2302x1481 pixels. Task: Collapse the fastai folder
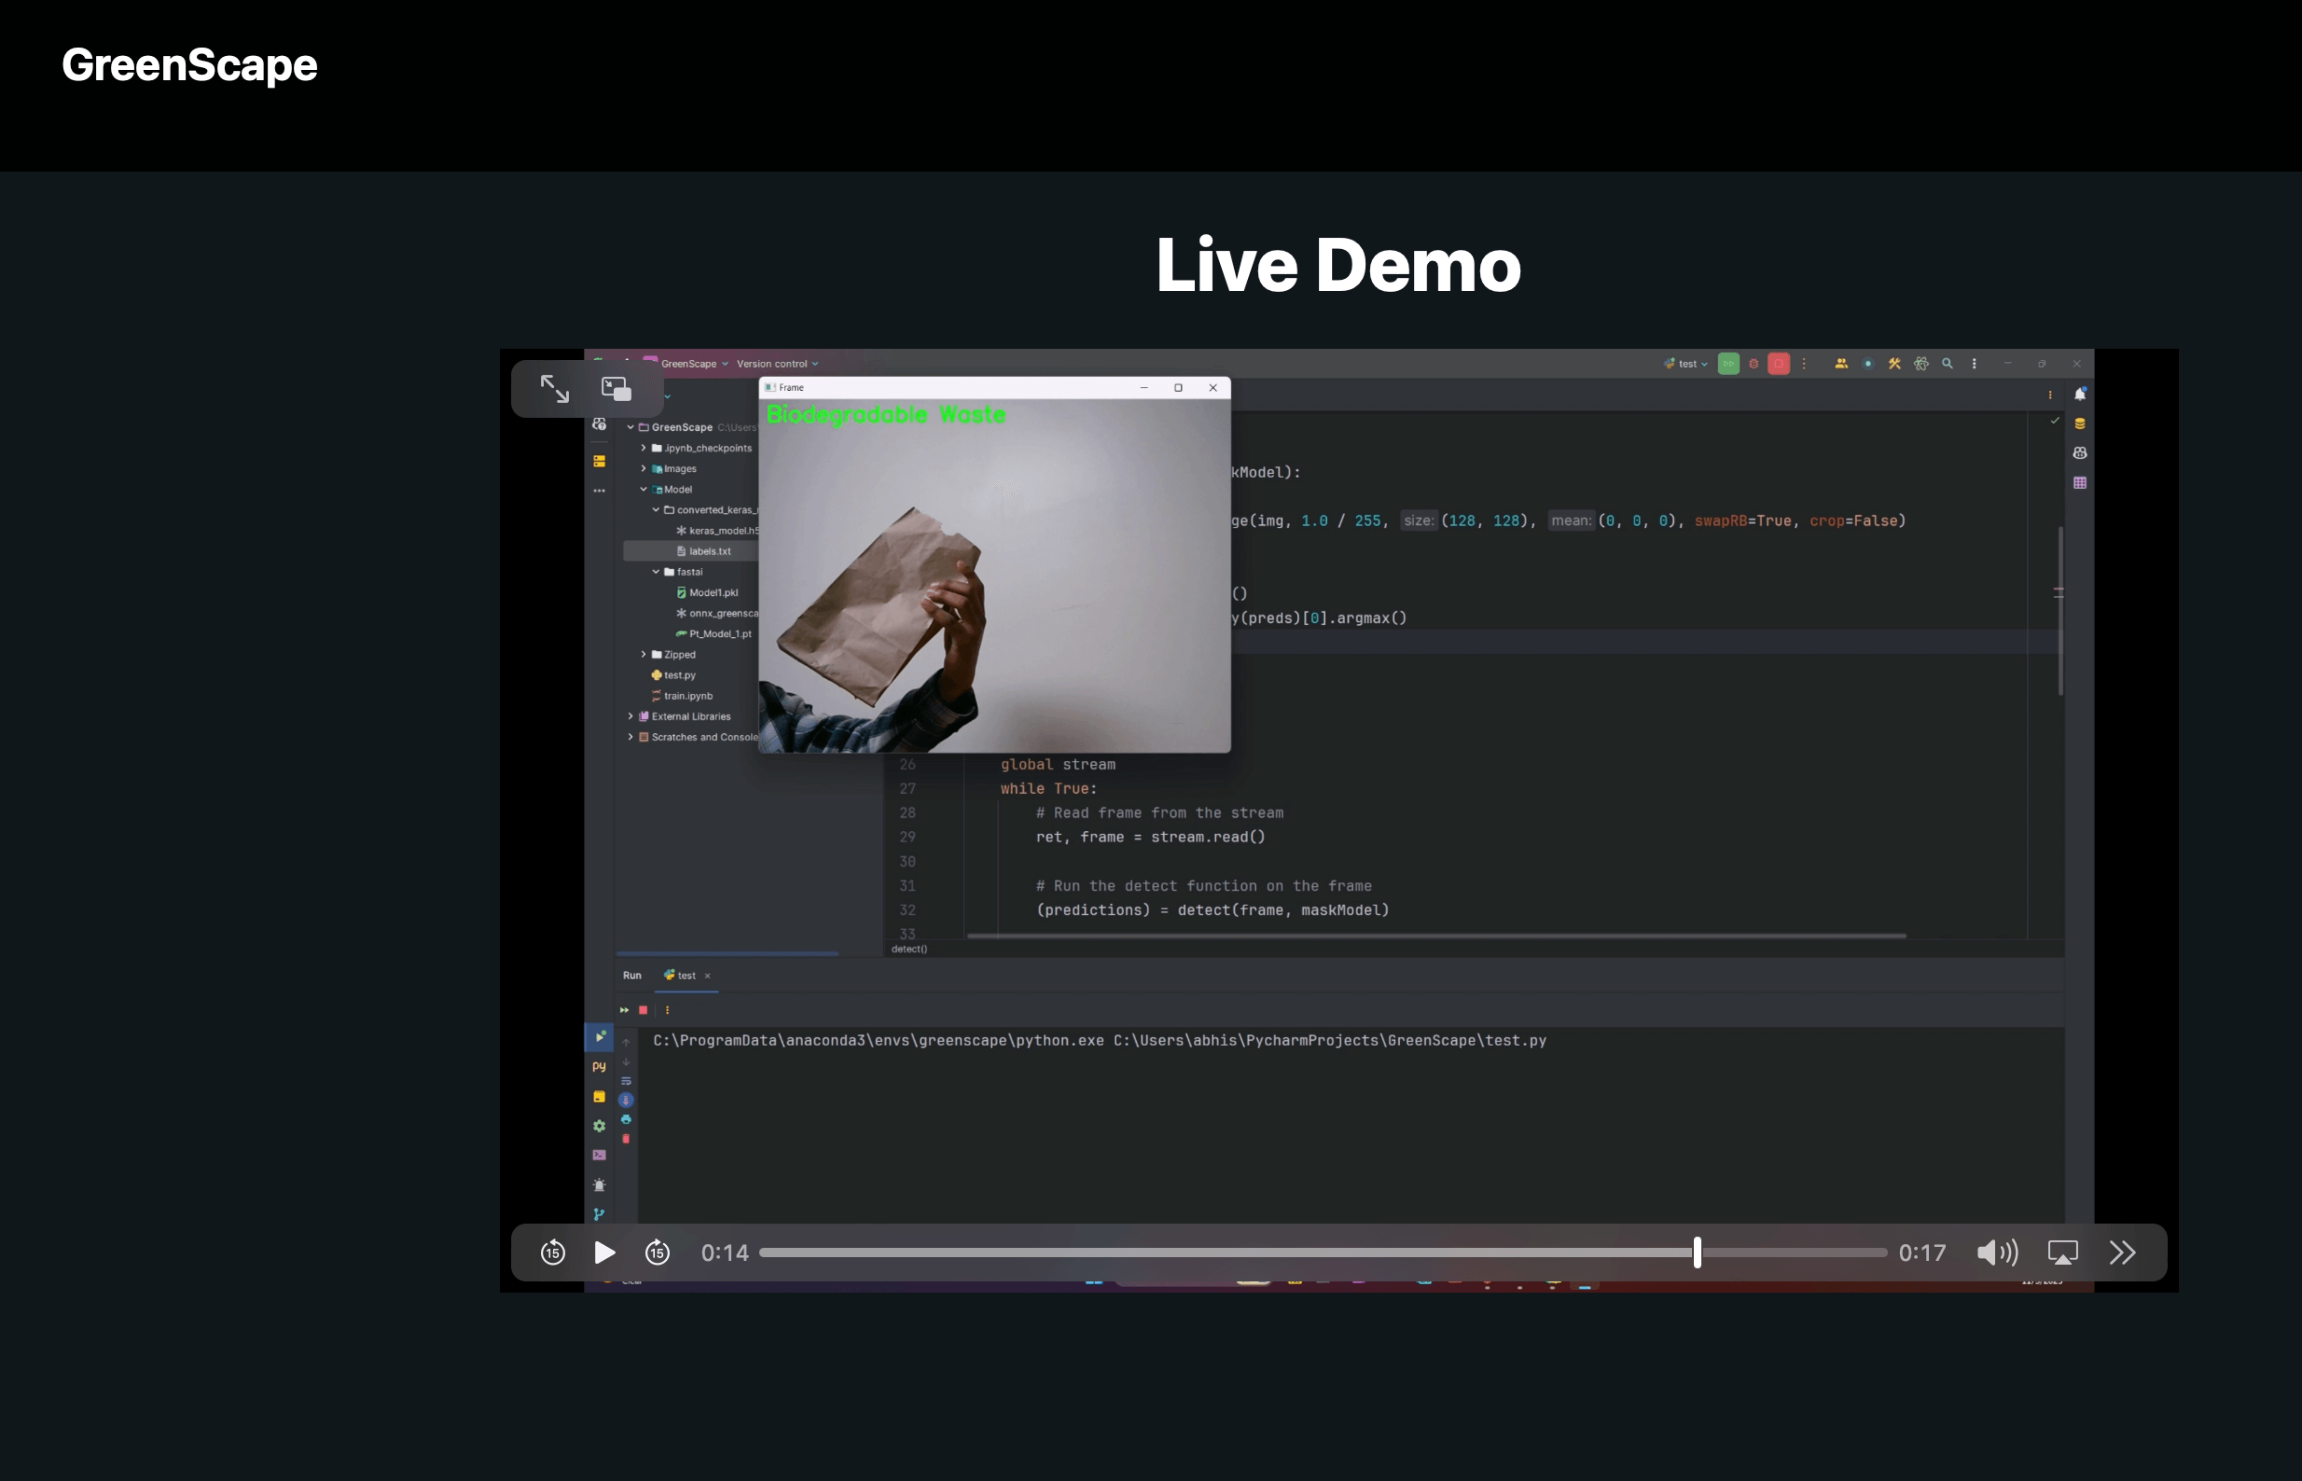tap(656, 572)
